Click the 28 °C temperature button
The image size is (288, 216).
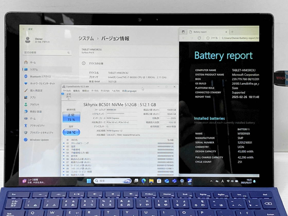point(71,132)
